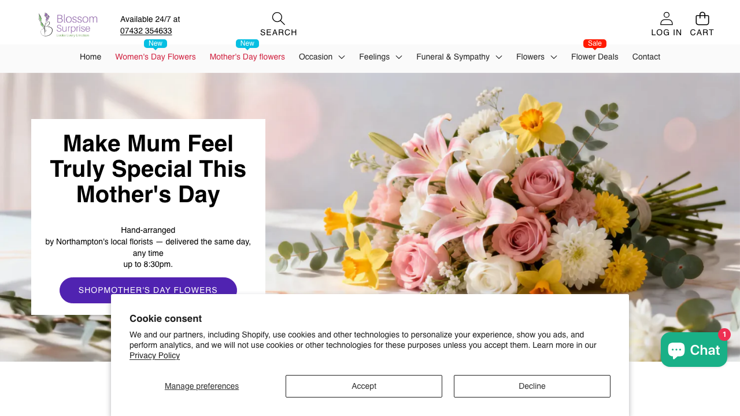Select the Home menu item

pos(90,57)
